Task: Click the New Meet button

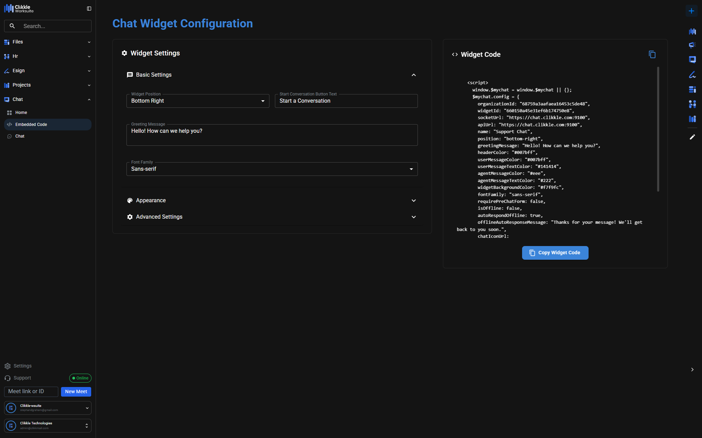Action: pyautogui.click(x=76, y=391)
